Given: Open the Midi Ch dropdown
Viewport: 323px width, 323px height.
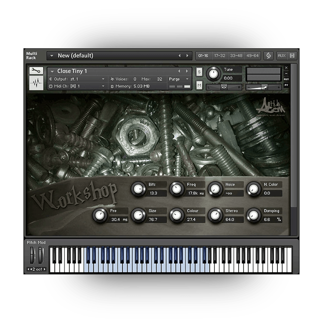Looking at the screenshot, I should (x=103, y=86).
